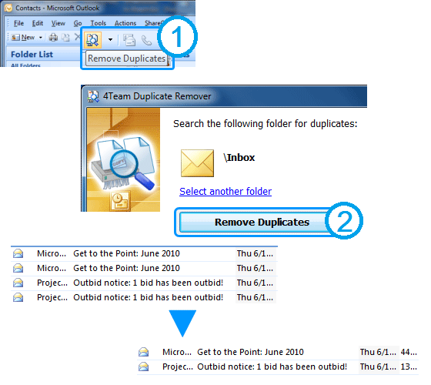Screen dimensions: 431x385
Task: Click the envelope icon of the first Micro... email
Action: 18,253
